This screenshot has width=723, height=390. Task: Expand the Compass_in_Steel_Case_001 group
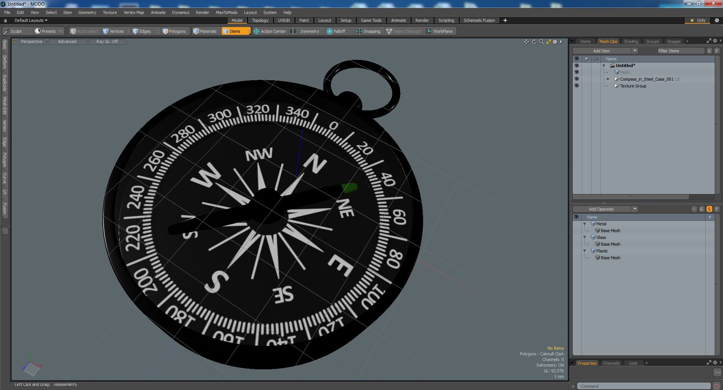(x=608, y=79)
